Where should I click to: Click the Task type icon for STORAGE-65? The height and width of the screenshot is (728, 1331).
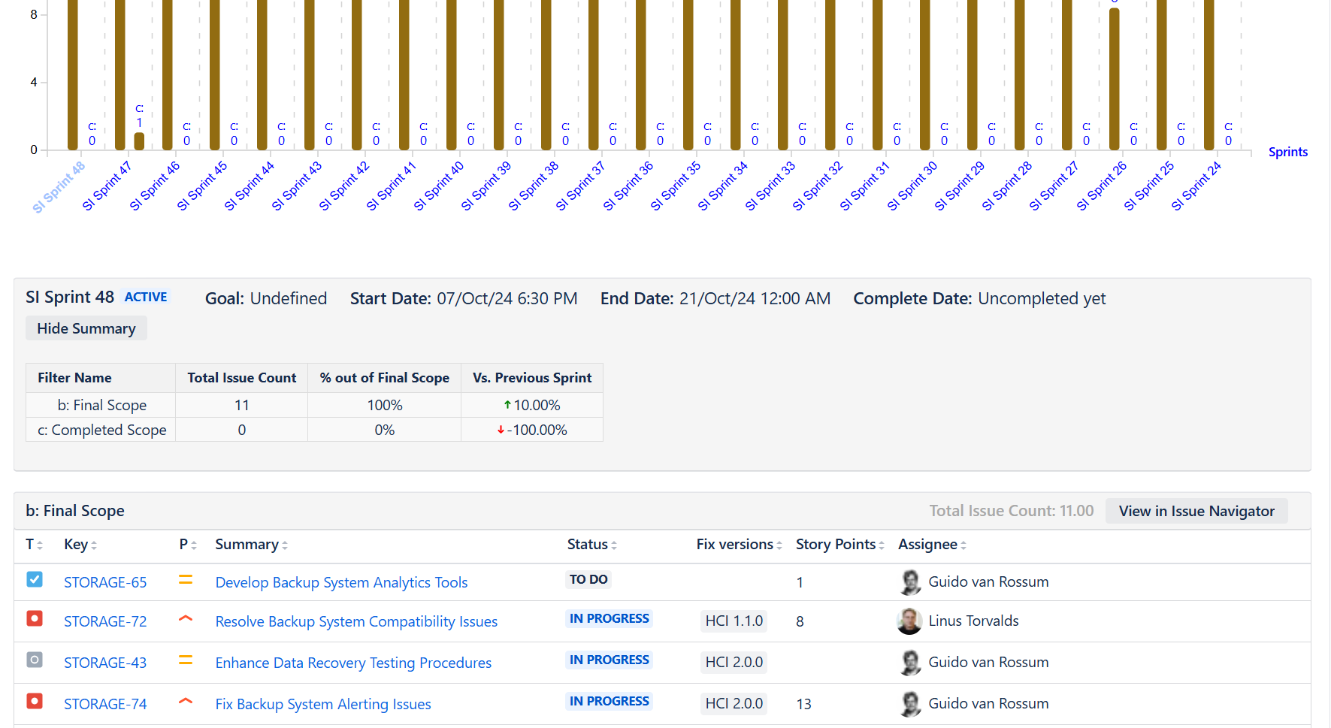pyautogui.click(x=35, y=579)
